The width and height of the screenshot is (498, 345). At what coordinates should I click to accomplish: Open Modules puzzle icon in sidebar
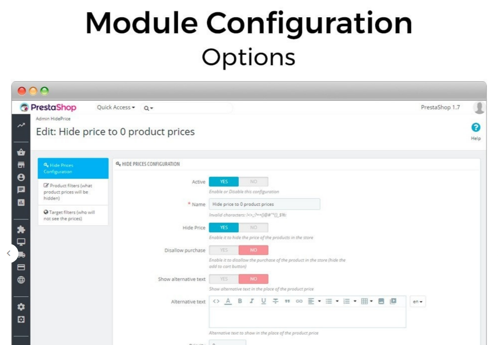pyautogui.click(x=21, y=229)
